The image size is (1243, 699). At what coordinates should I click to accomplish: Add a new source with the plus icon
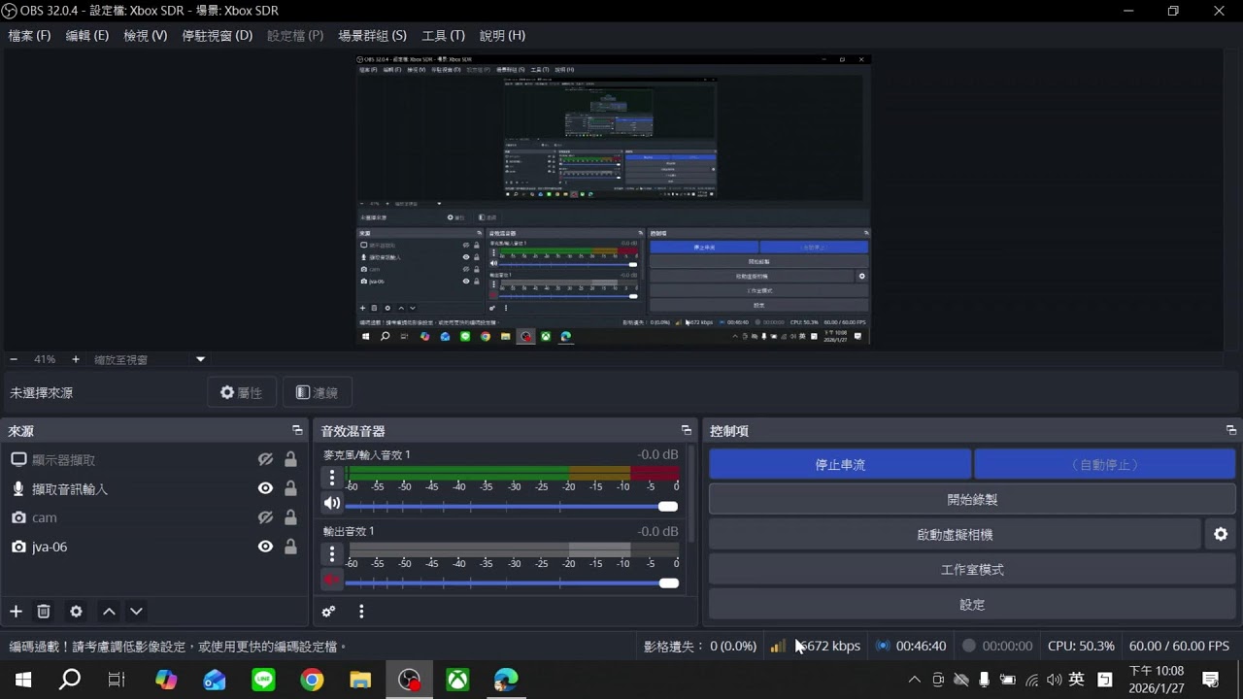click(16, 612)
